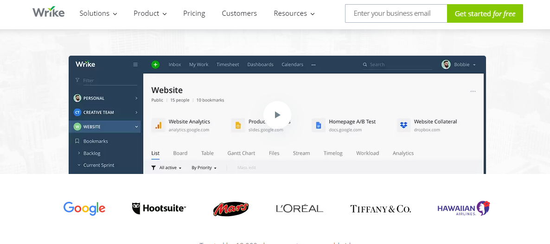Open the Inbox tab

(175, 64)
